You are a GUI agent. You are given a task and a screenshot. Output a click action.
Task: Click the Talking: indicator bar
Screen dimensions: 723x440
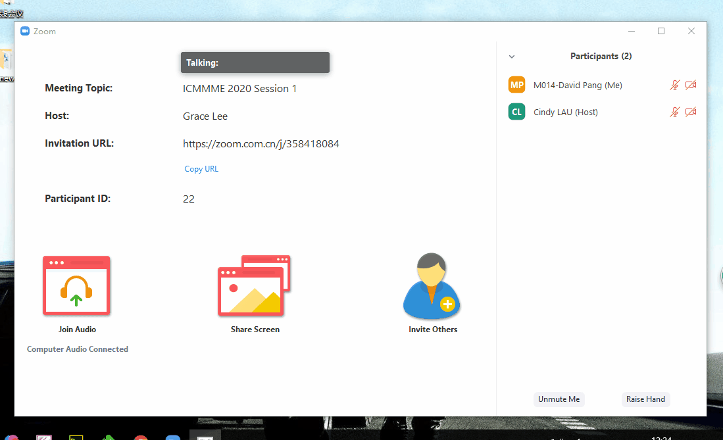pyautogui.click(x=255, y=62)
